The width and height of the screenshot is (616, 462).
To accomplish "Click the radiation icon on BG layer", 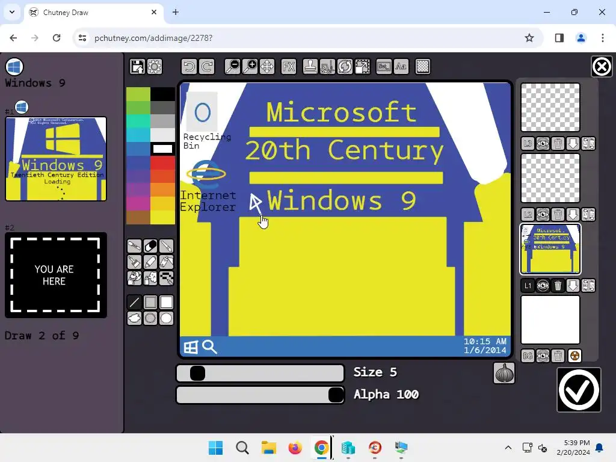I will coord(574,356).
